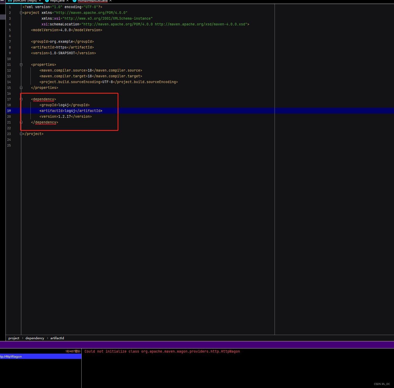Click the folding icon beside the closing properties tag
The height and width of the screenshot is (388, 394).
click(21, 88)
